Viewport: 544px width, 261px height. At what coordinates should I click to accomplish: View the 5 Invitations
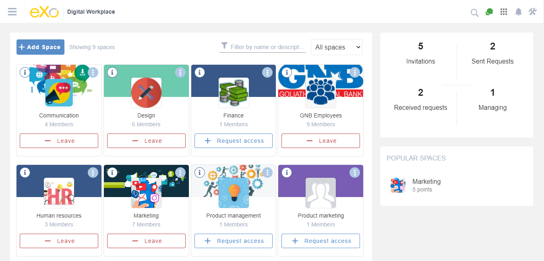coord(420,53)
